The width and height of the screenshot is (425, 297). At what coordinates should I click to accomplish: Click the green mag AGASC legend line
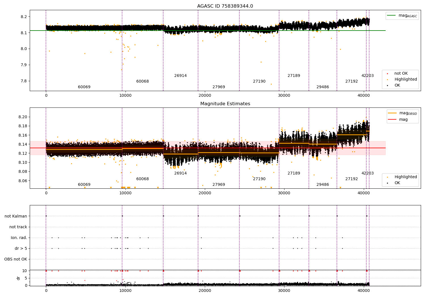tap(391, 16)
